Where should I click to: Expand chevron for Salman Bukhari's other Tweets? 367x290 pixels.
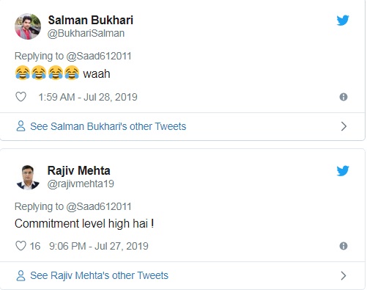tap(344, 126)
